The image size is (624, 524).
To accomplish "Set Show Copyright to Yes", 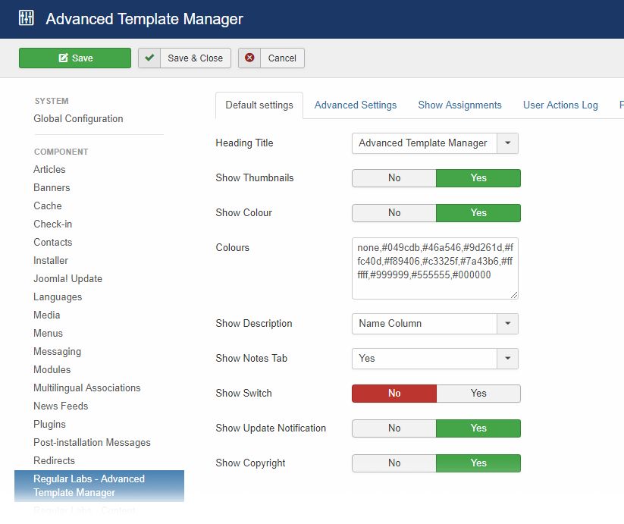I will pos(478,463).
